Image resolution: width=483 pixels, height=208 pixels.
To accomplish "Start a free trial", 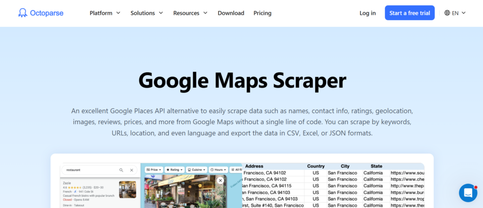I will (x=410, y=13).
